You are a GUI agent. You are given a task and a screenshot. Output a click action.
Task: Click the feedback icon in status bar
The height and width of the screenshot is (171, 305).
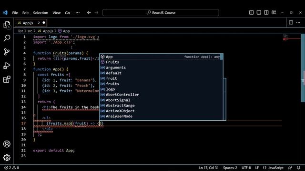click(x=290, y=168)
